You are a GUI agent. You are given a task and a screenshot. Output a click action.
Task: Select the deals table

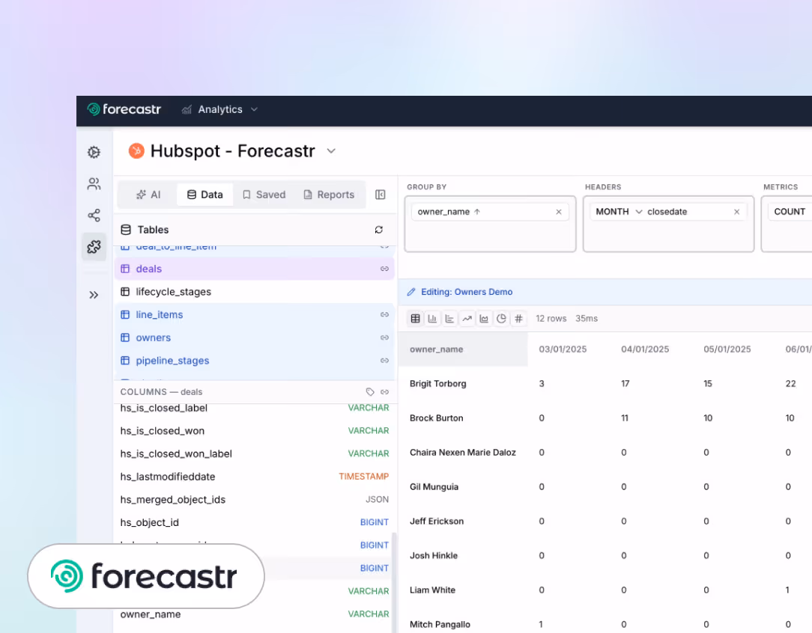click(254, 269)
